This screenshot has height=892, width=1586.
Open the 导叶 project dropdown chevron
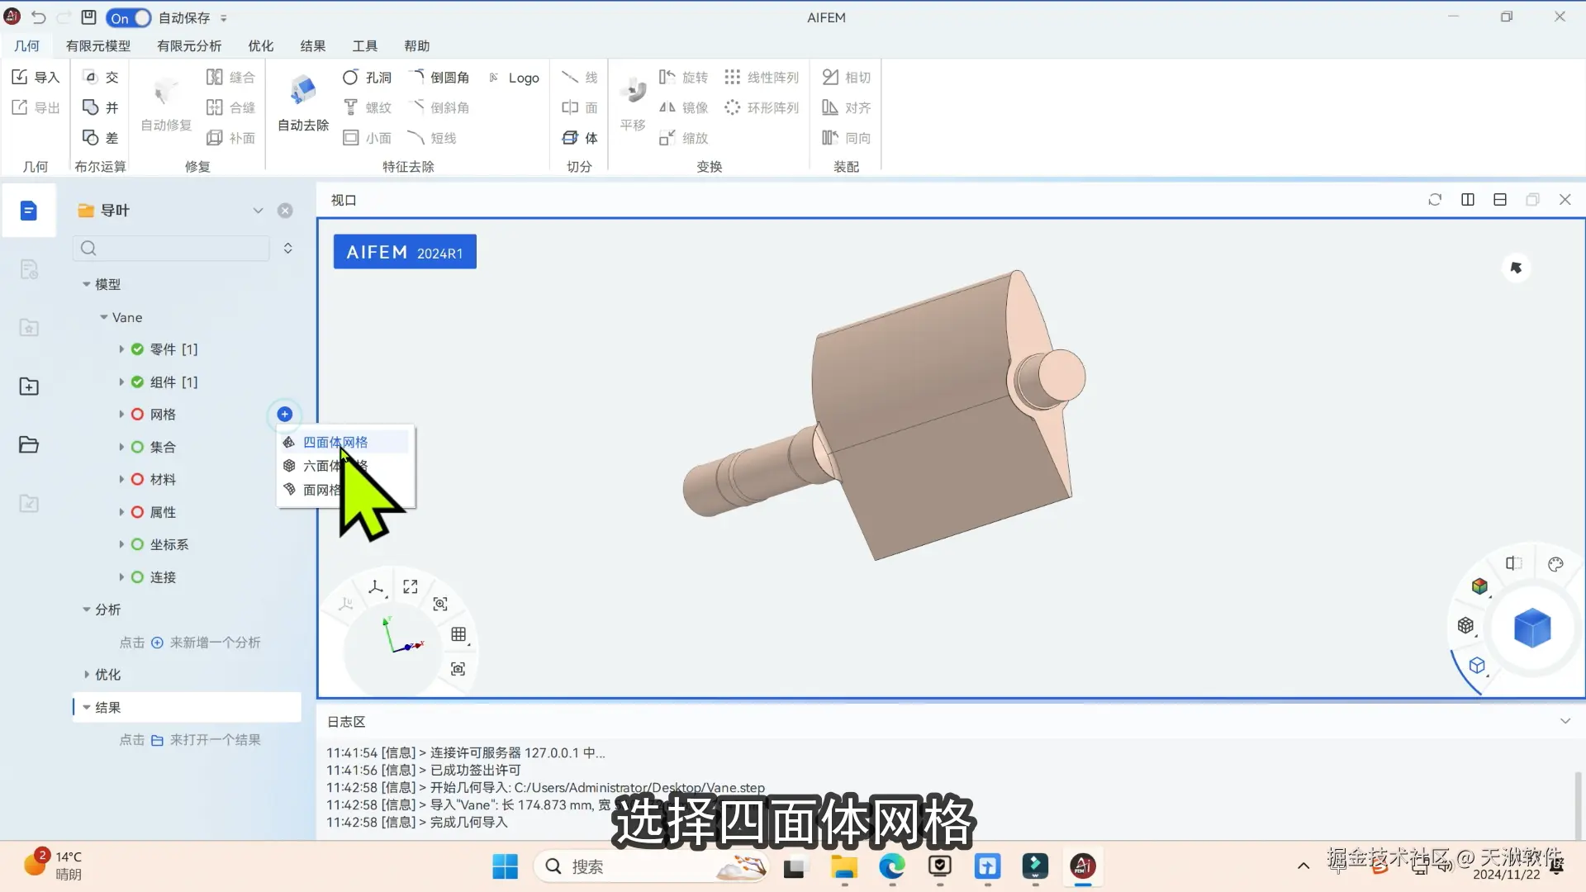tap(258, 211)
